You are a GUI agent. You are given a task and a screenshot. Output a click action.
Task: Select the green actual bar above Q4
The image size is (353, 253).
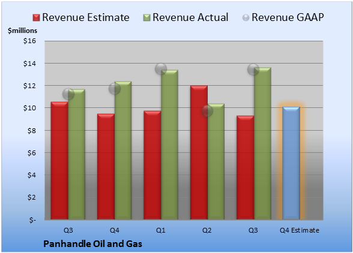coord(123,150)
